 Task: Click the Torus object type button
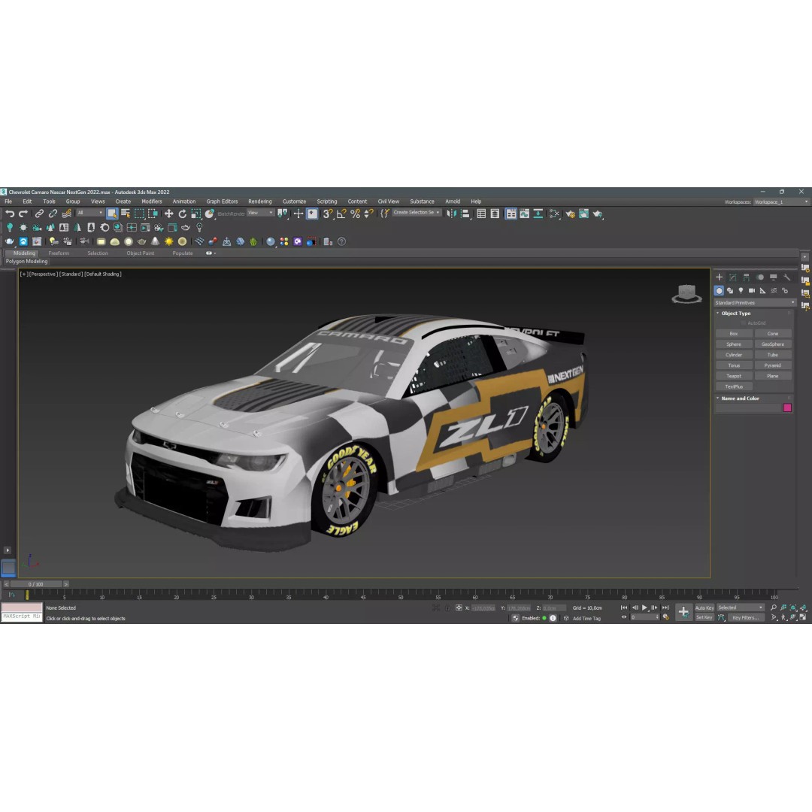pyautogui.click(x=734, y=365)
